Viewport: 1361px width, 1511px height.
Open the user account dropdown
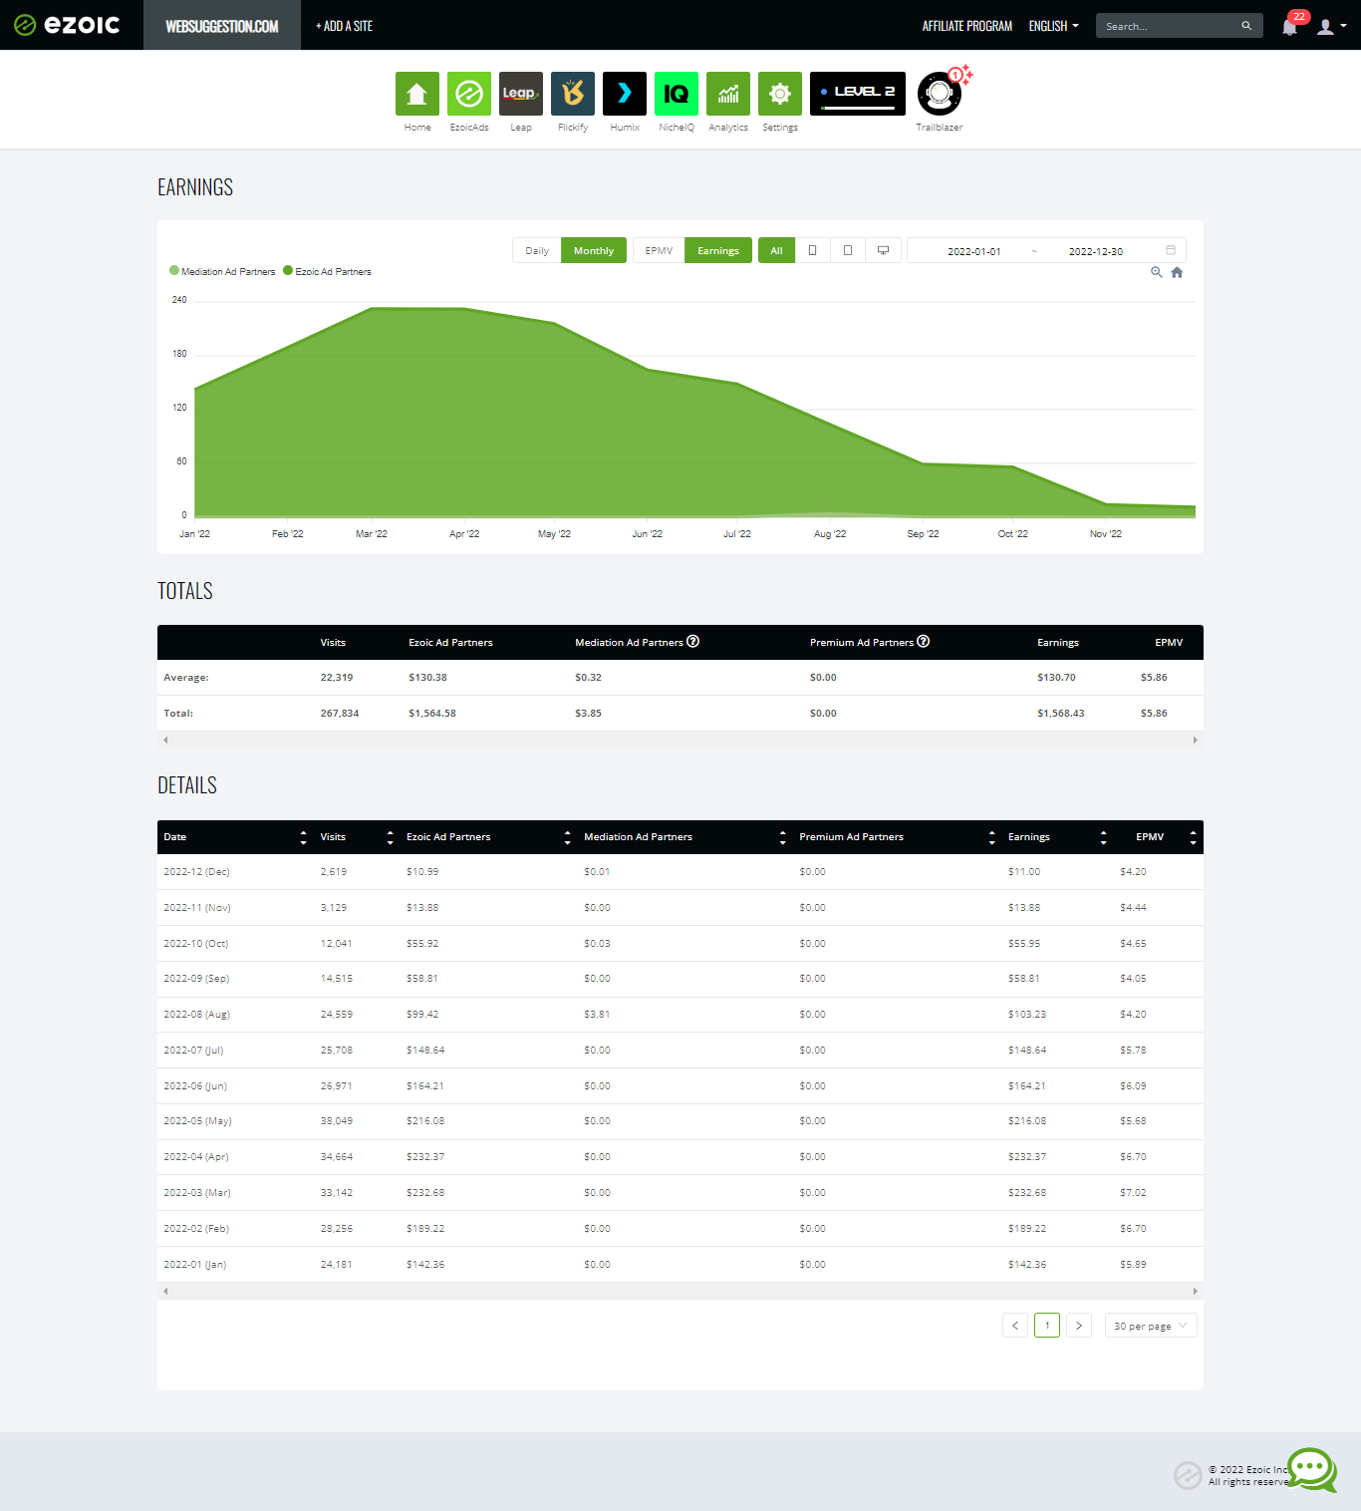(1331, 27)
